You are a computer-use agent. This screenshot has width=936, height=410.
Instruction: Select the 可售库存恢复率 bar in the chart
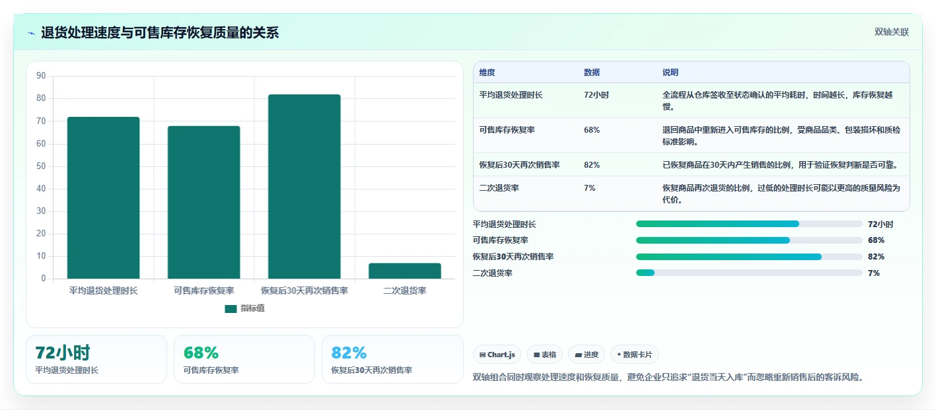(203, 202)
